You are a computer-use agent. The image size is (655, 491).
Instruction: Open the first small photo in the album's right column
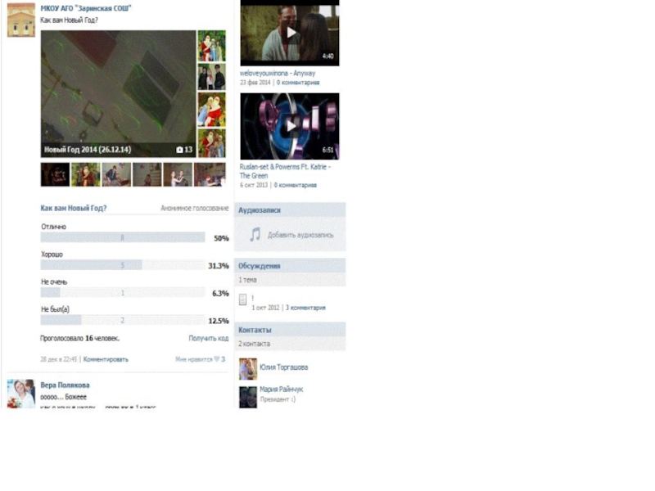click(x=211, y=46)
